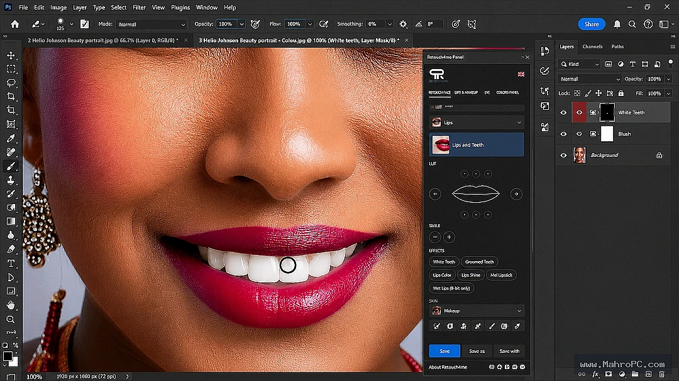The width and height of the screenshot is (679, 381).
Task: Select the Clone Stamp tool
Action: (11, 180)
